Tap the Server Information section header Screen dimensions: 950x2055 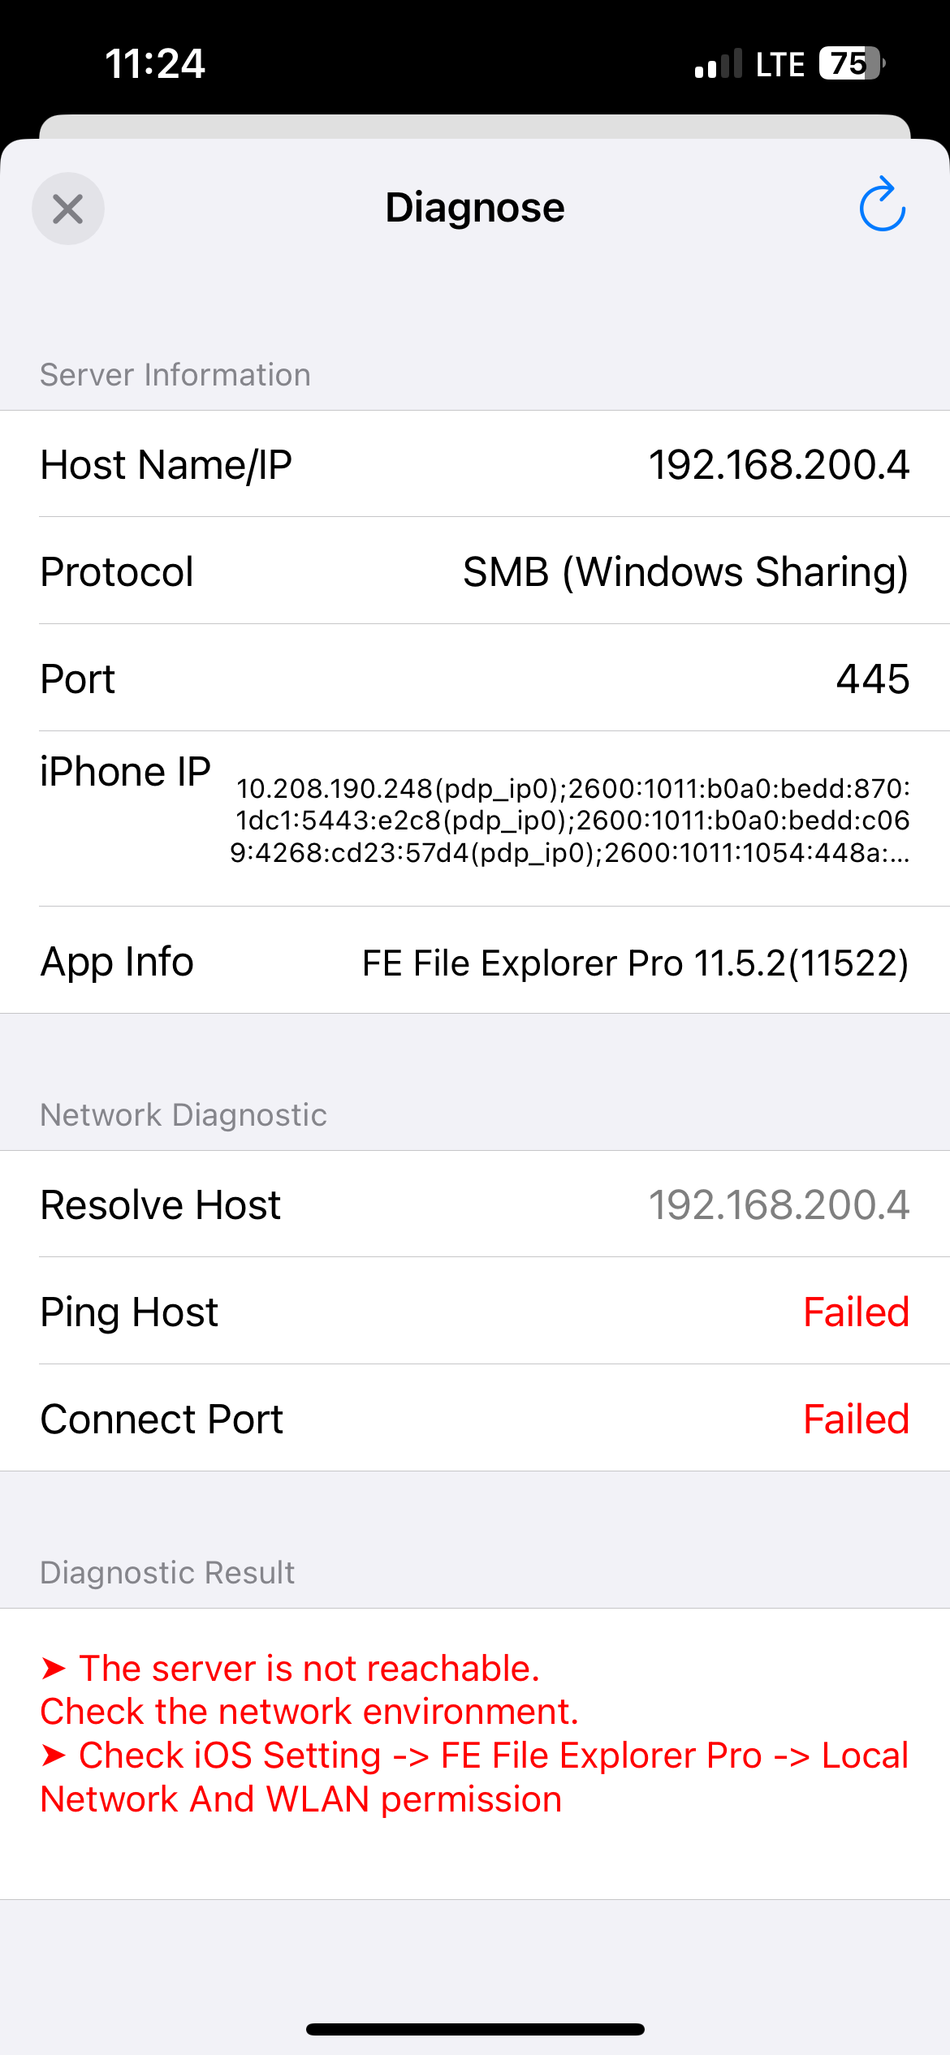(x=175, y=375)
